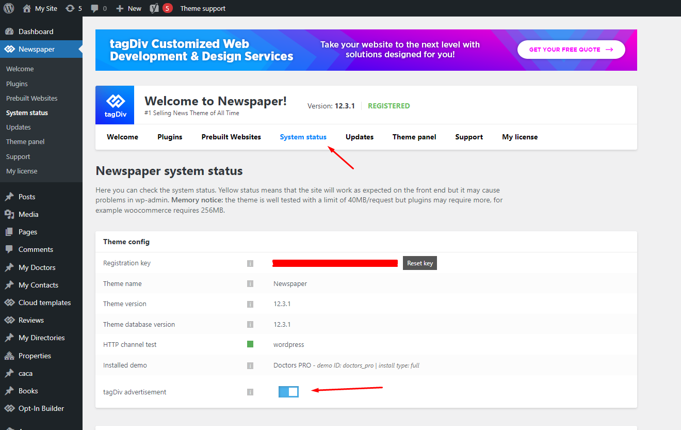
Task: Click the REGISTERED status text
Action: 389,106
